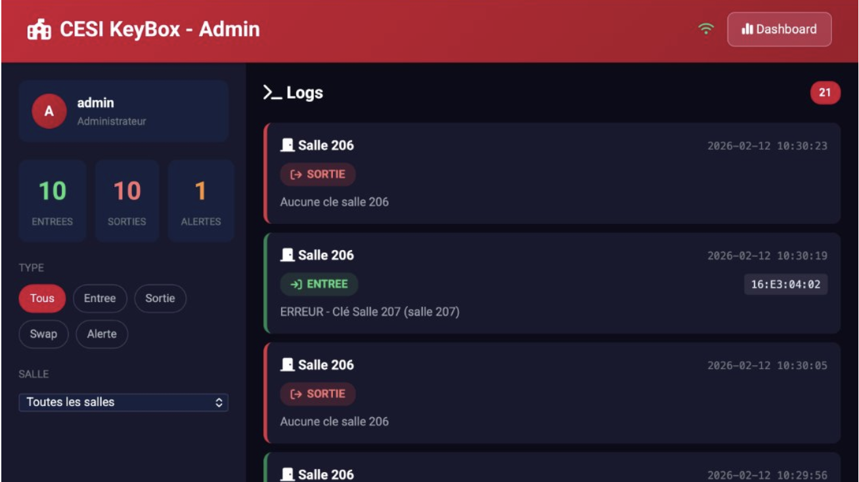Click the tag ID 16:E3:04:02
This screenshot has width=859, height=482.
point(785,284)
